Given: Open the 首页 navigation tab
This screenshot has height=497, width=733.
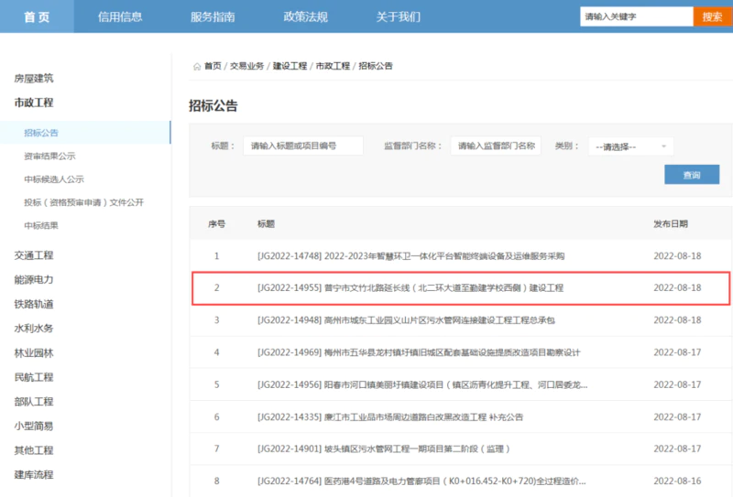Looking at the screenshot, I should [x=36, y=16].
